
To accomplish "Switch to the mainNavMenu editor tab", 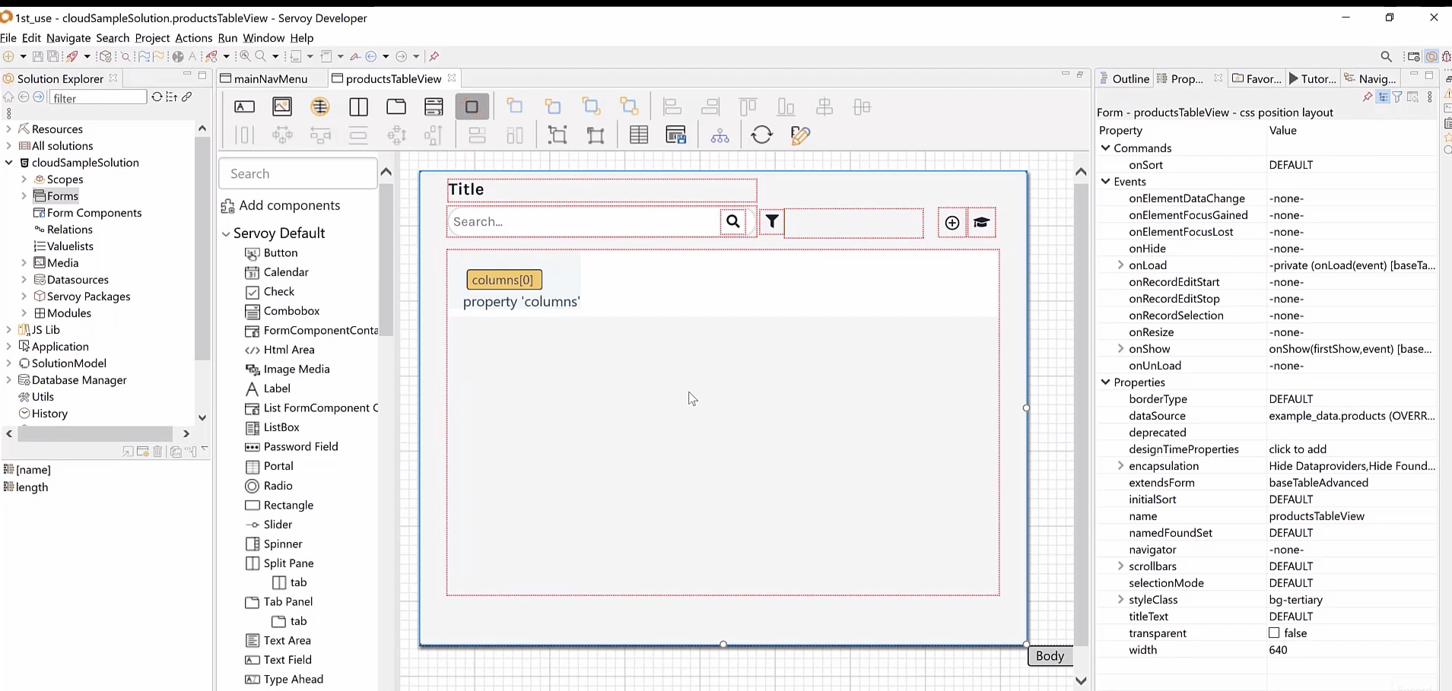I will click(270, 79).
